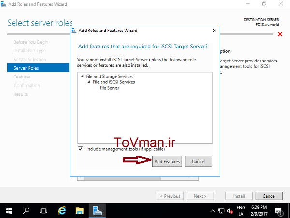Collapse the File and iSCSI Services node
The width and height of the screenshot is (290, 218).
pos(89,82)
